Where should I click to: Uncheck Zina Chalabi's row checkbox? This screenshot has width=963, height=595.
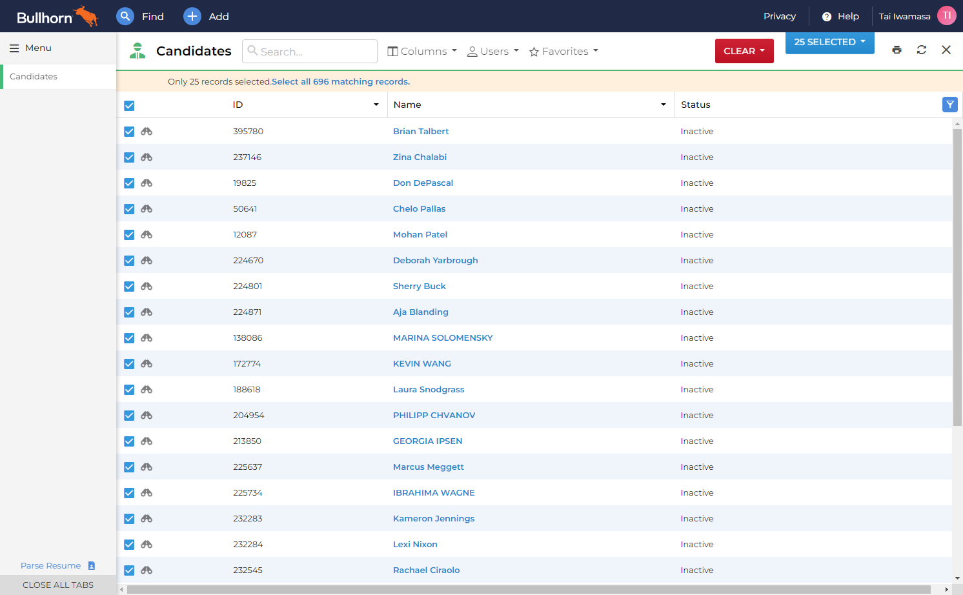tap(129, 157)
